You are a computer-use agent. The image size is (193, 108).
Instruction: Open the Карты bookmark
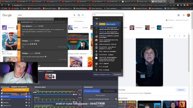24,8
